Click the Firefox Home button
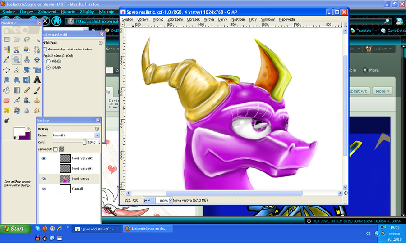This screenshot has height=243, width=406. tap(56, 21)
